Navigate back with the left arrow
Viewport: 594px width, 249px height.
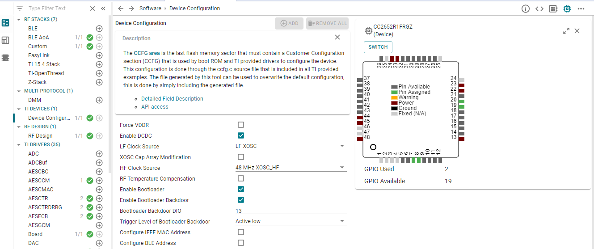coord(121,8)
